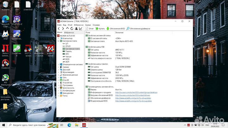228x128 pixels.
Task: Select Конфигурация in the tree
Action: pyautogui.click(x=69, y=91)
